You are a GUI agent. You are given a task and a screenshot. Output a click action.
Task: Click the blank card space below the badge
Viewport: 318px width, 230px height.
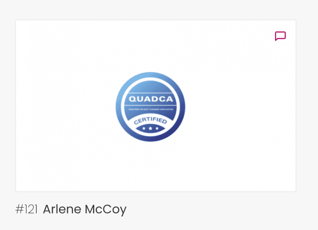(x=150, y=166)
